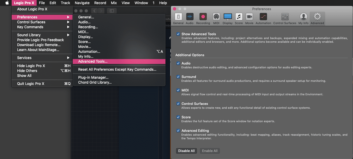The height and width of the screenshot is (159, 353).
Task: Open Chord Grid Library... from submenu
Action: click(x=119, y=82)
